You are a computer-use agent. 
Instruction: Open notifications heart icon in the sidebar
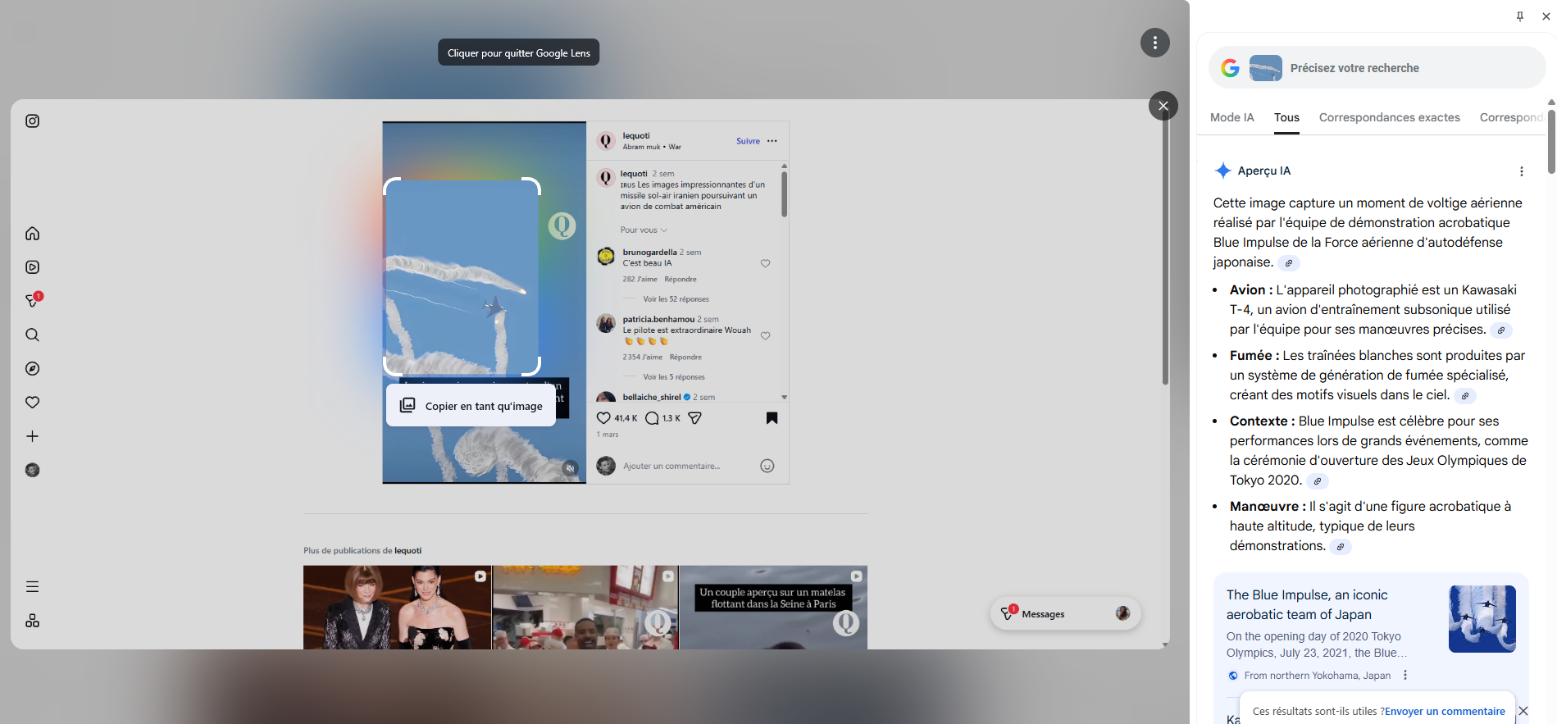tap(32, 403)
